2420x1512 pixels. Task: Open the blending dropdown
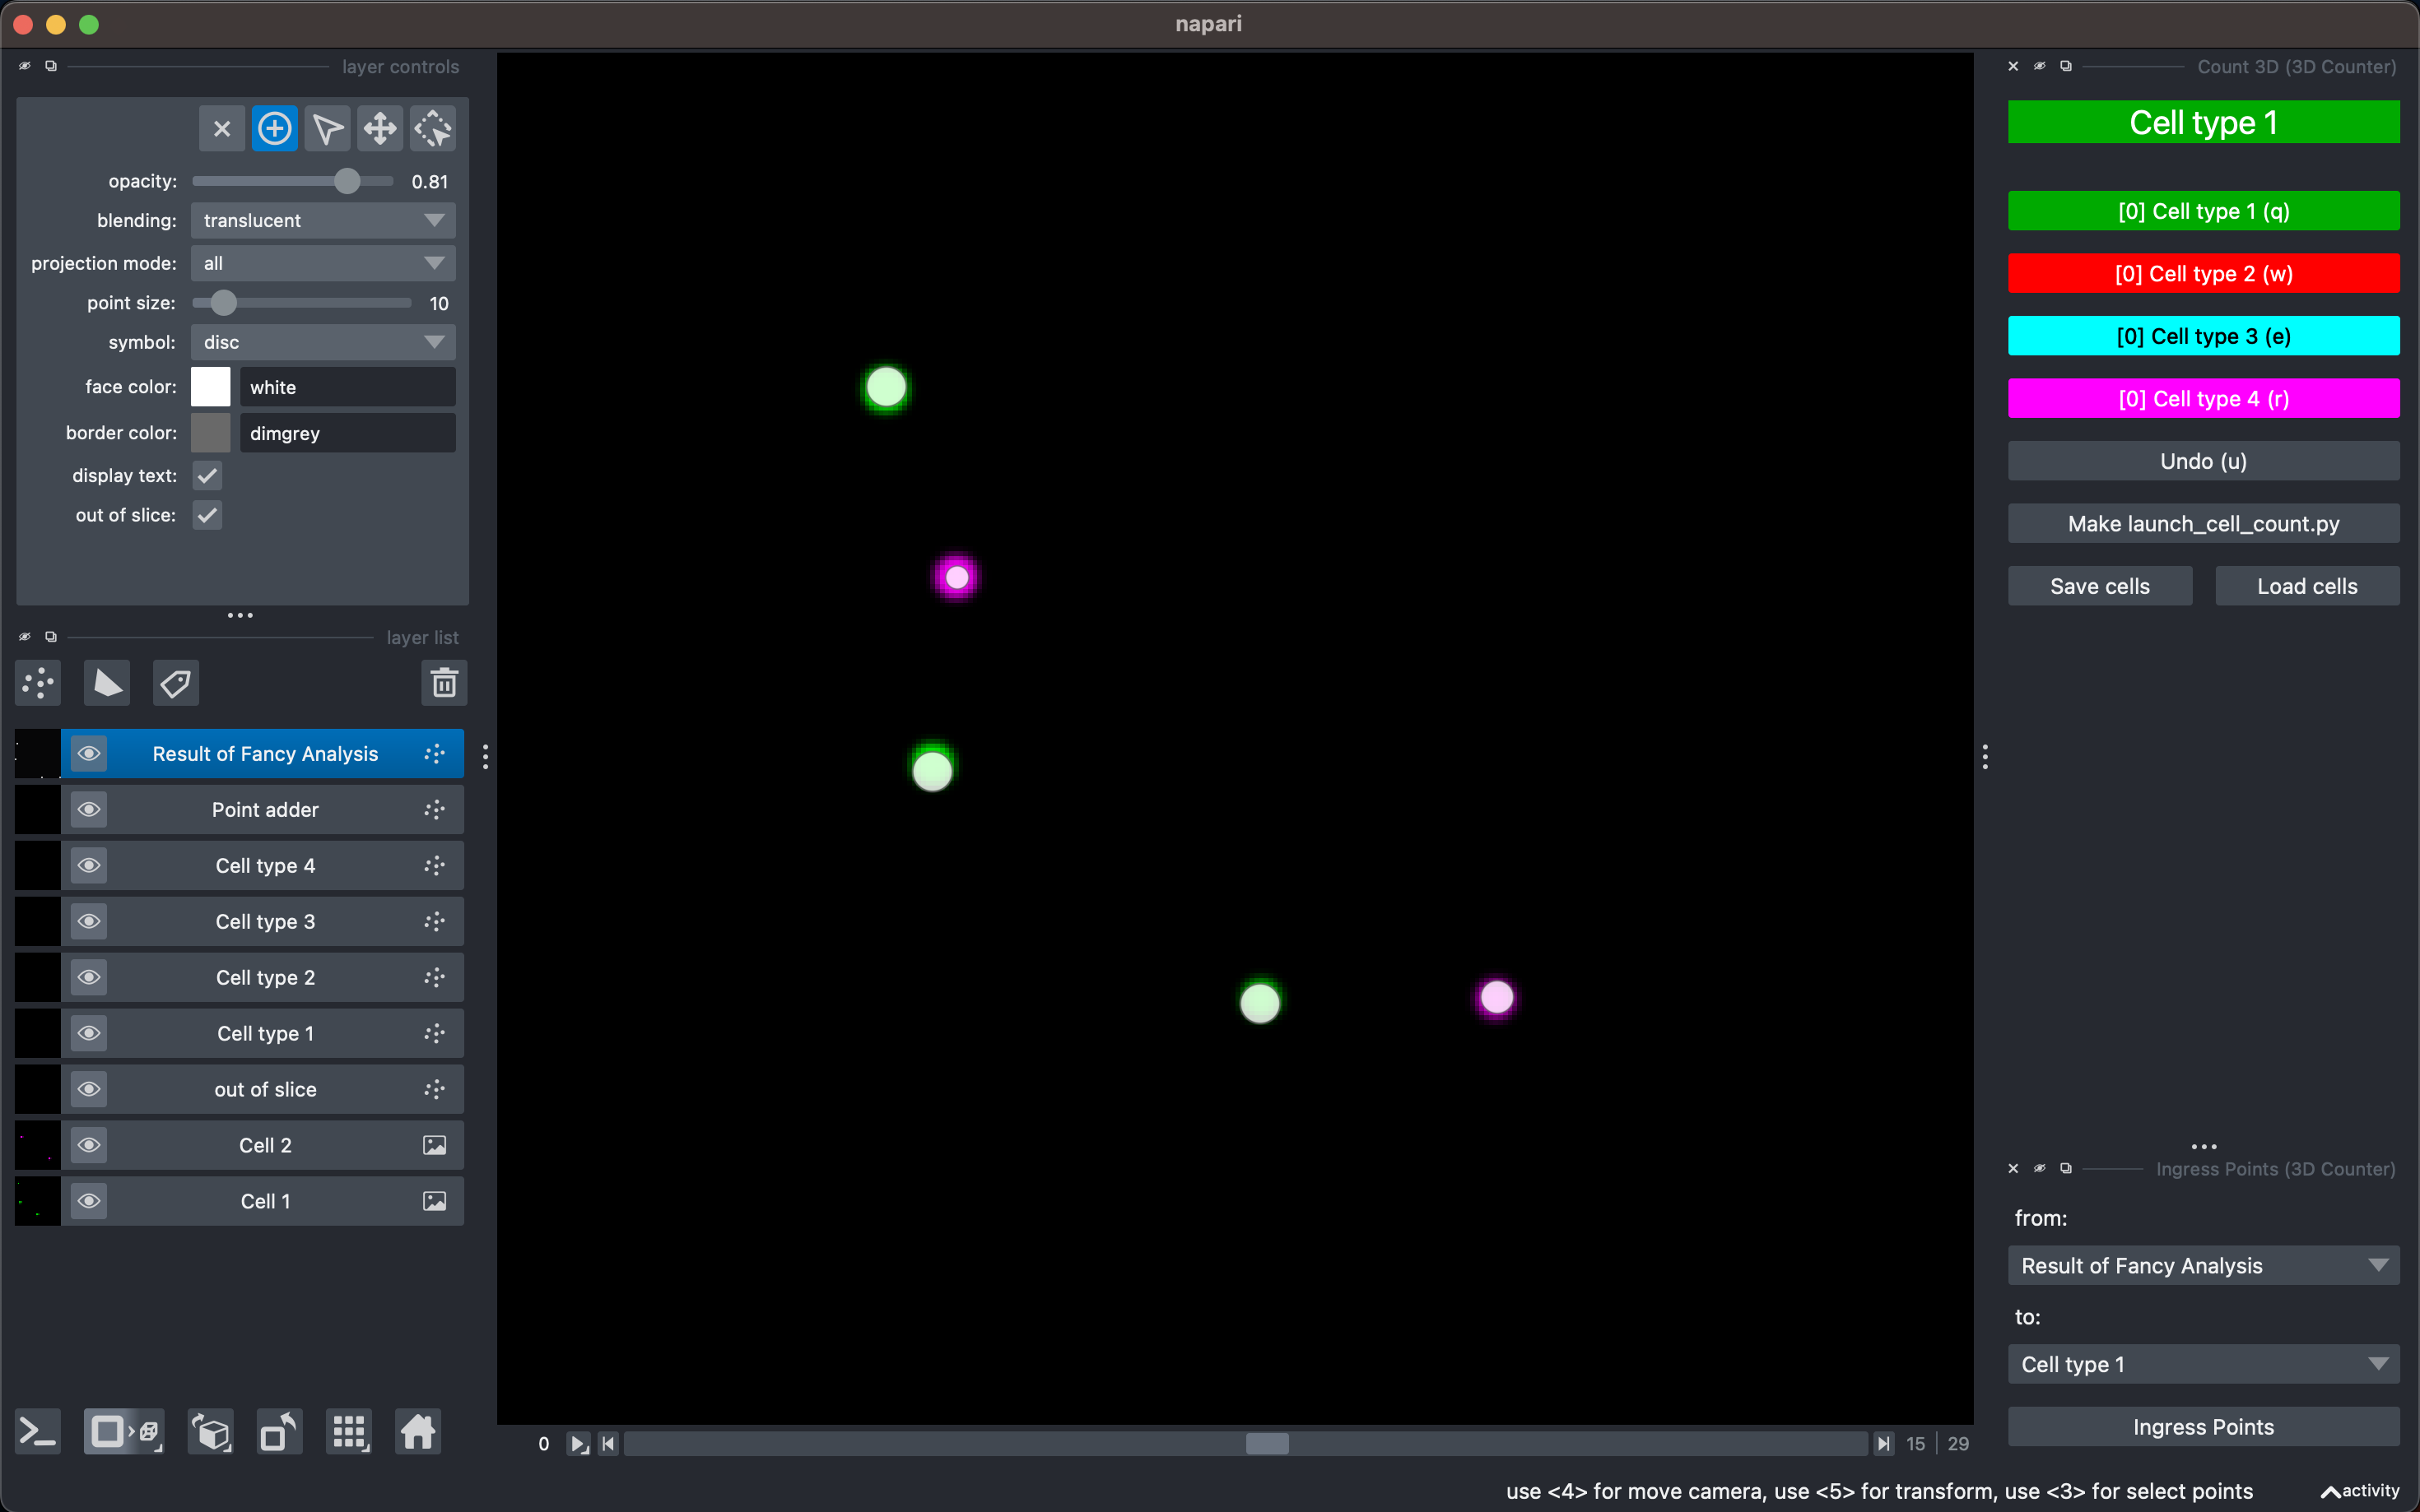[322, 220]
